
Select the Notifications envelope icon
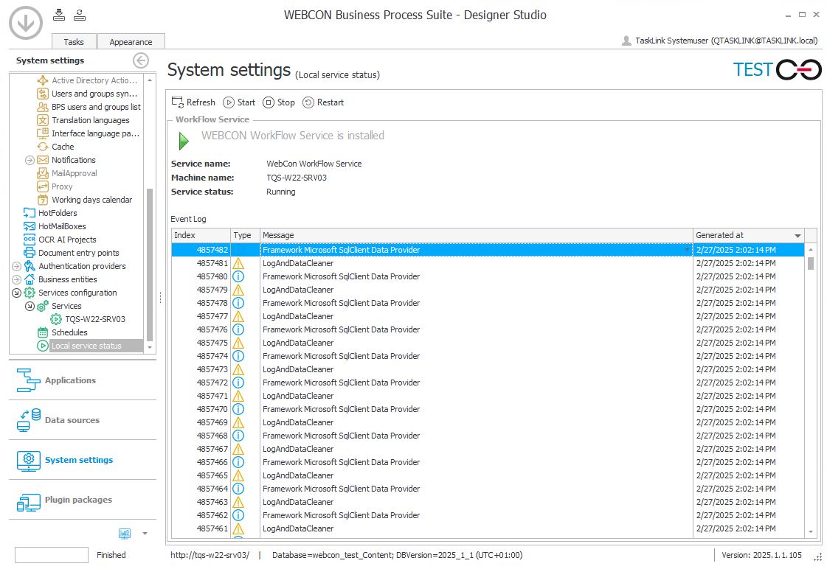(x=43, y=160)
